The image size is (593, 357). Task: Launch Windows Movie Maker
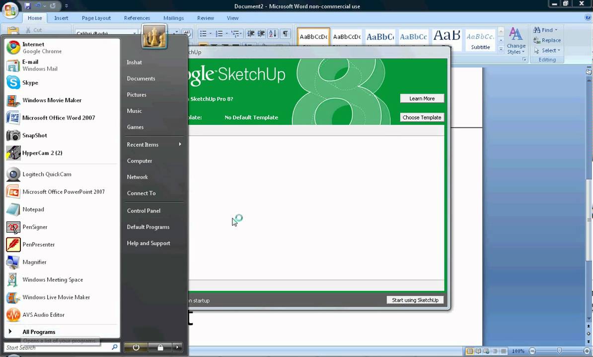tap(62, 100)
